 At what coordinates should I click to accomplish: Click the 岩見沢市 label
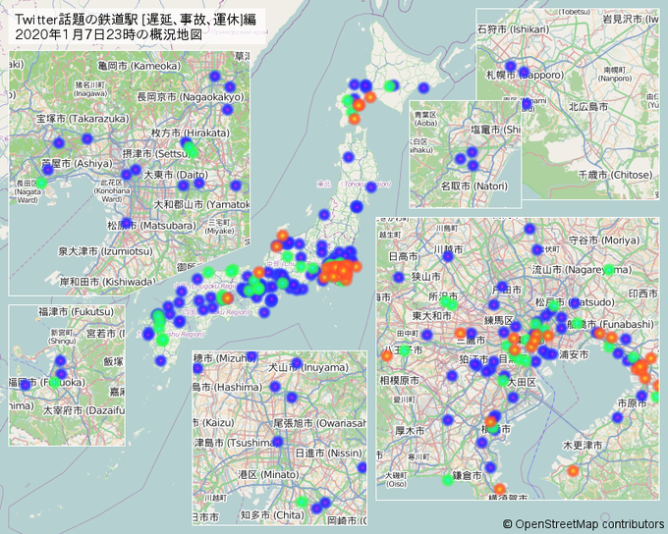[622, 19]
